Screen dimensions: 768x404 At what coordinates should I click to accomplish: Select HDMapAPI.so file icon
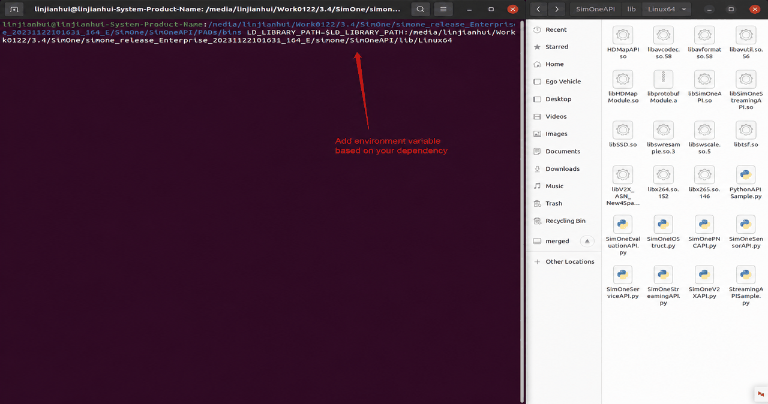(623, 35)
